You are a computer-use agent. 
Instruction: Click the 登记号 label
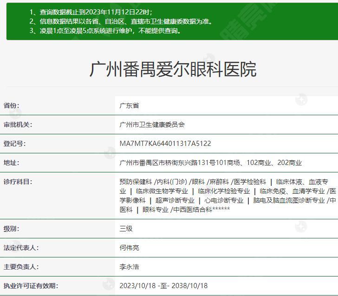pyautogui.click(x=14, y=144)
